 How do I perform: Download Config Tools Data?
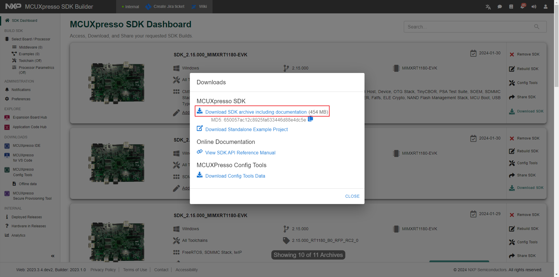pos(235,176)
